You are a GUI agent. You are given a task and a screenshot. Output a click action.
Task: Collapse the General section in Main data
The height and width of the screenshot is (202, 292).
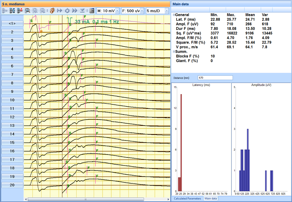point(174,15)
